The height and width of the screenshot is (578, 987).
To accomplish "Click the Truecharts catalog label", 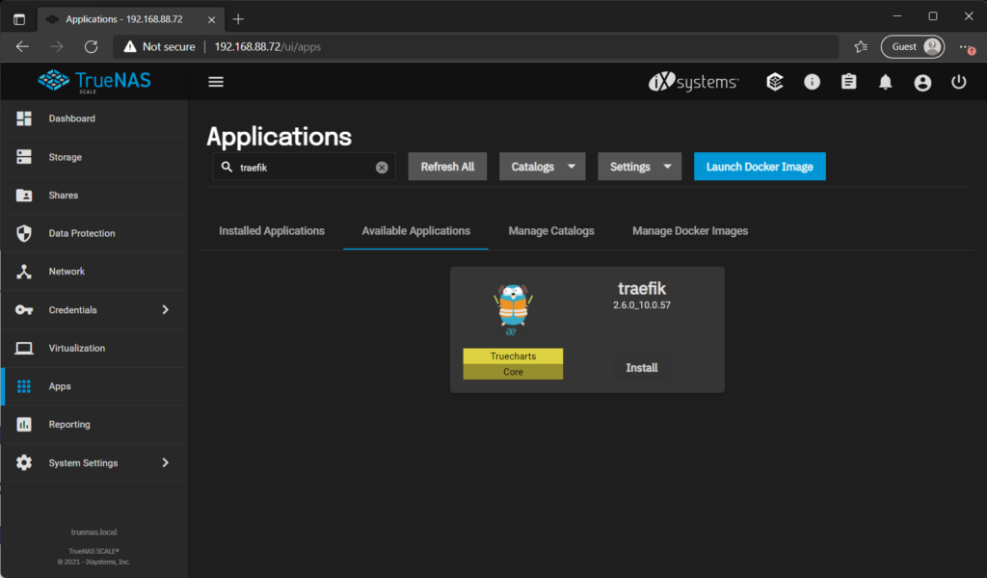I will tap(513, 356).
